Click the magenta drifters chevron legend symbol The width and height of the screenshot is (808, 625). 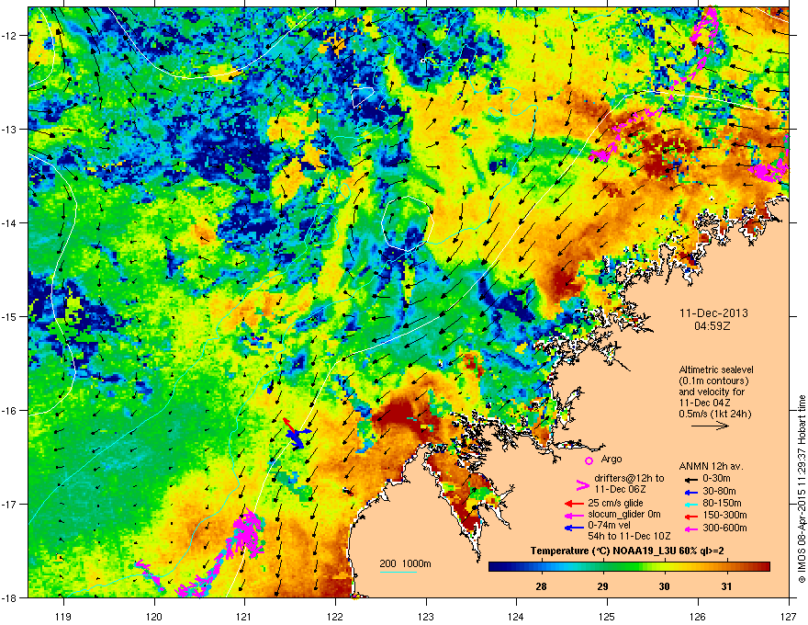[582, 485]
